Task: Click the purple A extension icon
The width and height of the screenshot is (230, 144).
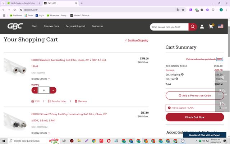Action: coord(191,10)
